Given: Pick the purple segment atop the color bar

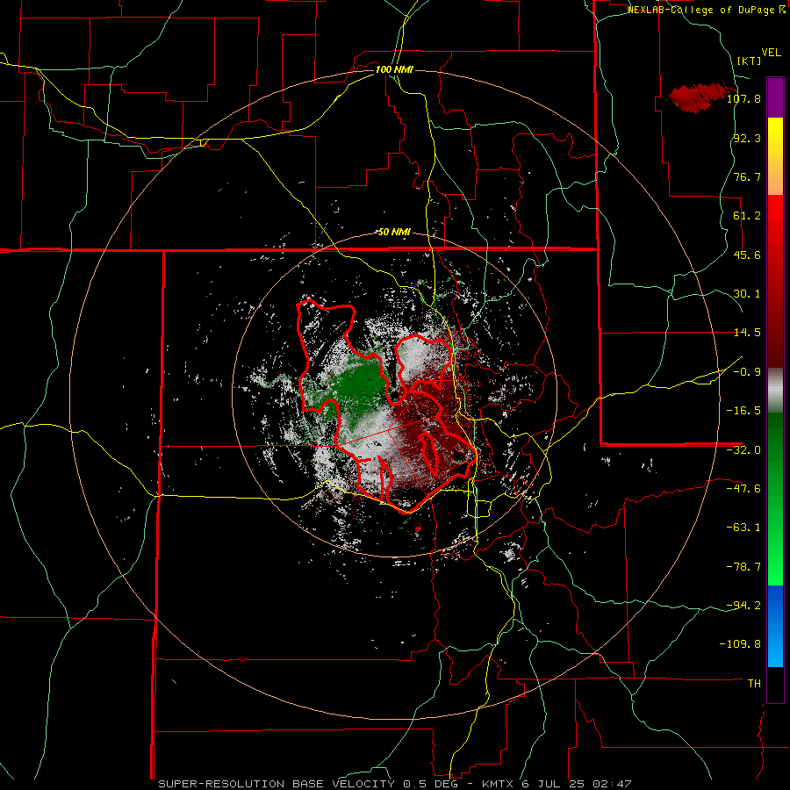Looking at the screenshot, I should tap(775, 97).
